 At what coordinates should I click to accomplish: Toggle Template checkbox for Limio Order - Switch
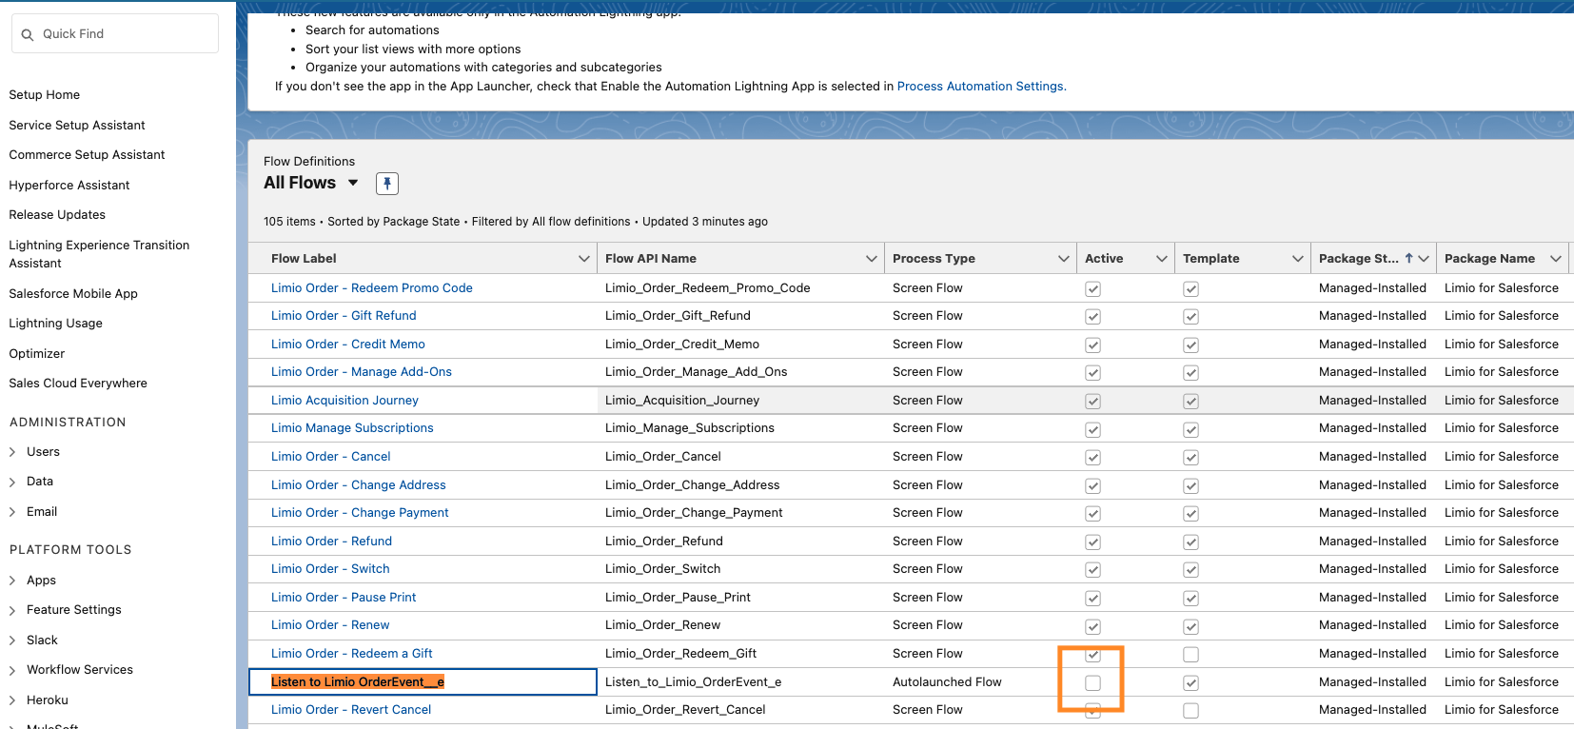coord(1190,569)
